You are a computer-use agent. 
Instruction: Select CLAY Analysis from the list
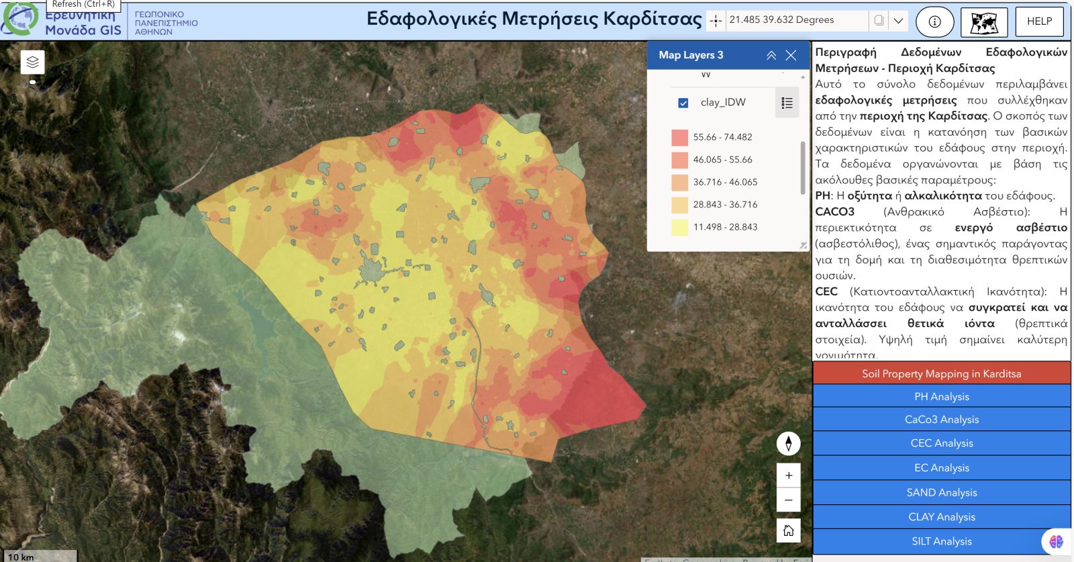[941, 516]
